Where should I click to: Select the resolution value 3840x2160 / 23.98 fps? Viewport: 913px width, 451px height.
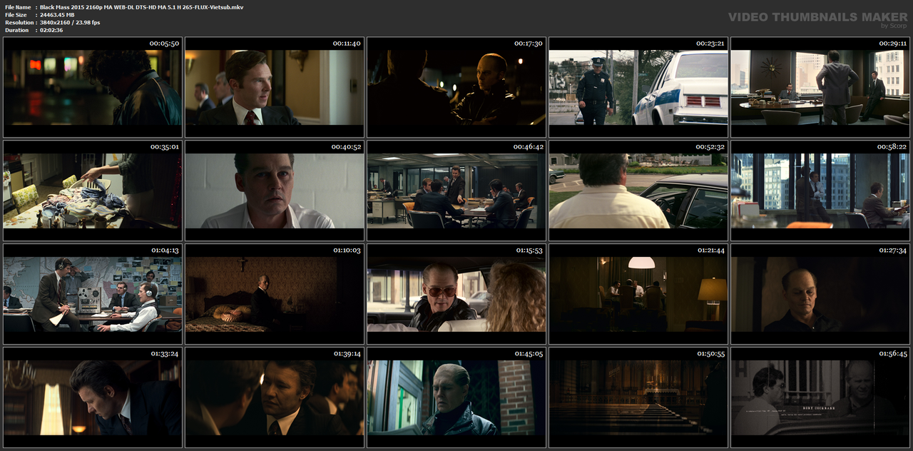70,22
